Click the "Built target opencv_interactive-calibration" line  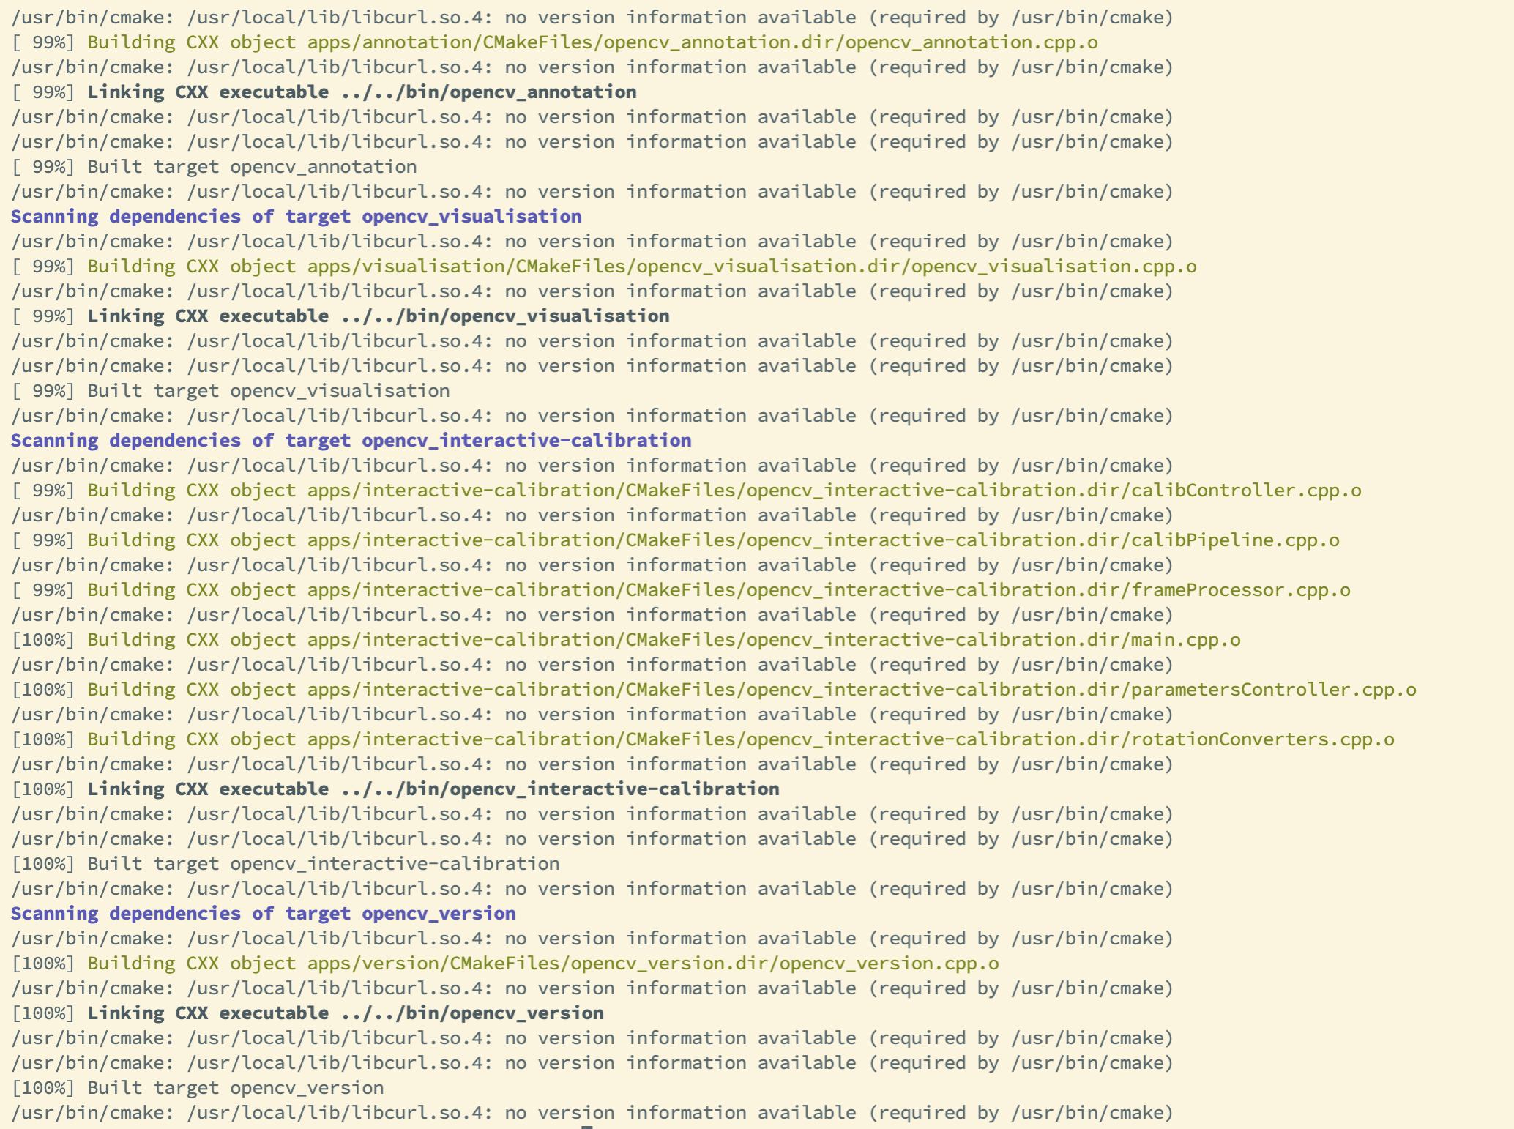coord(323,864)
